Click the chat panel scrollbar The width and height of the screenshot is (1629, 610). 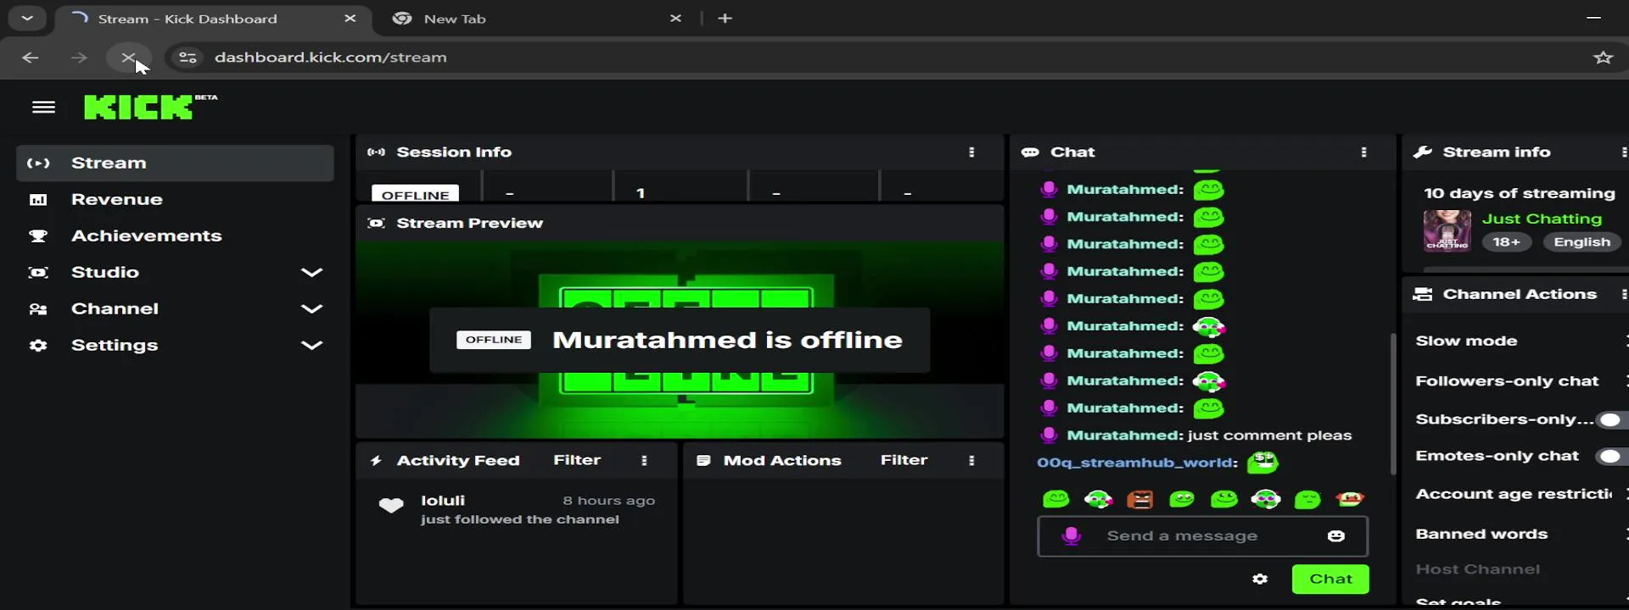1392,402
